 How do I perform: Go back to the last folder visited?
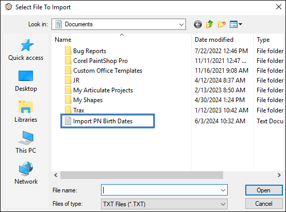coord(198,24)
